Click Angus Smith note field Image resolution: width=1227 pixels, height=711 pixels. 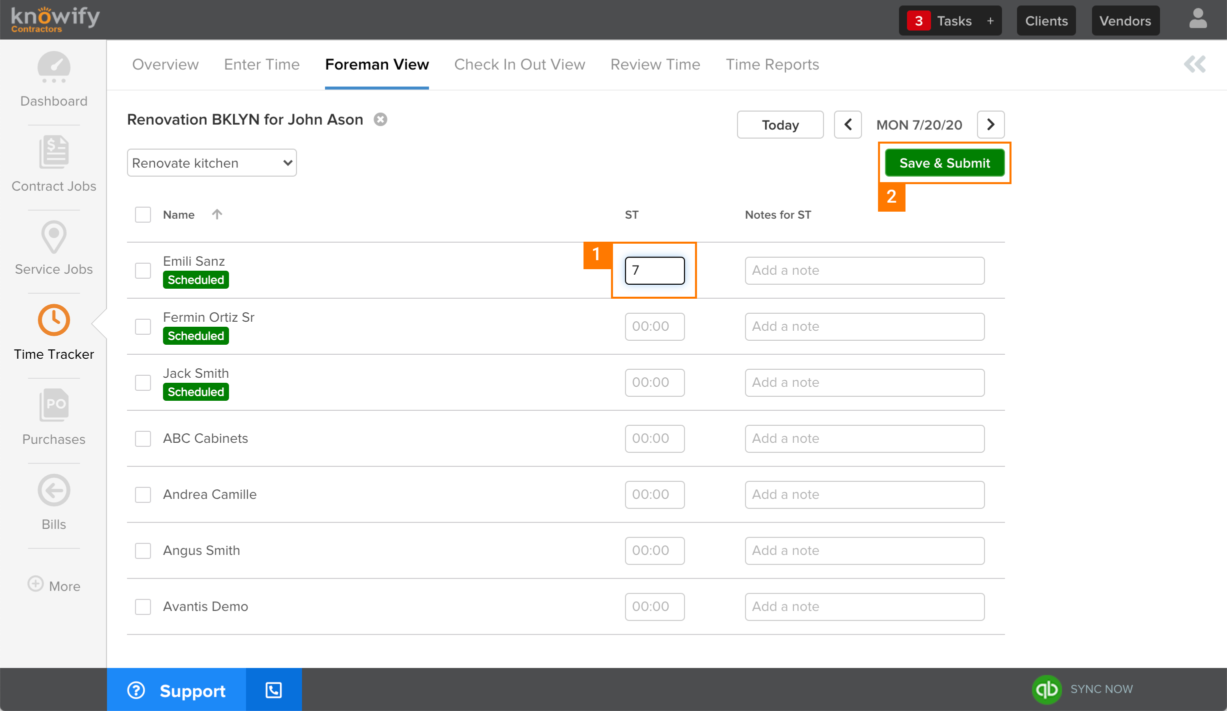point(865,551)
